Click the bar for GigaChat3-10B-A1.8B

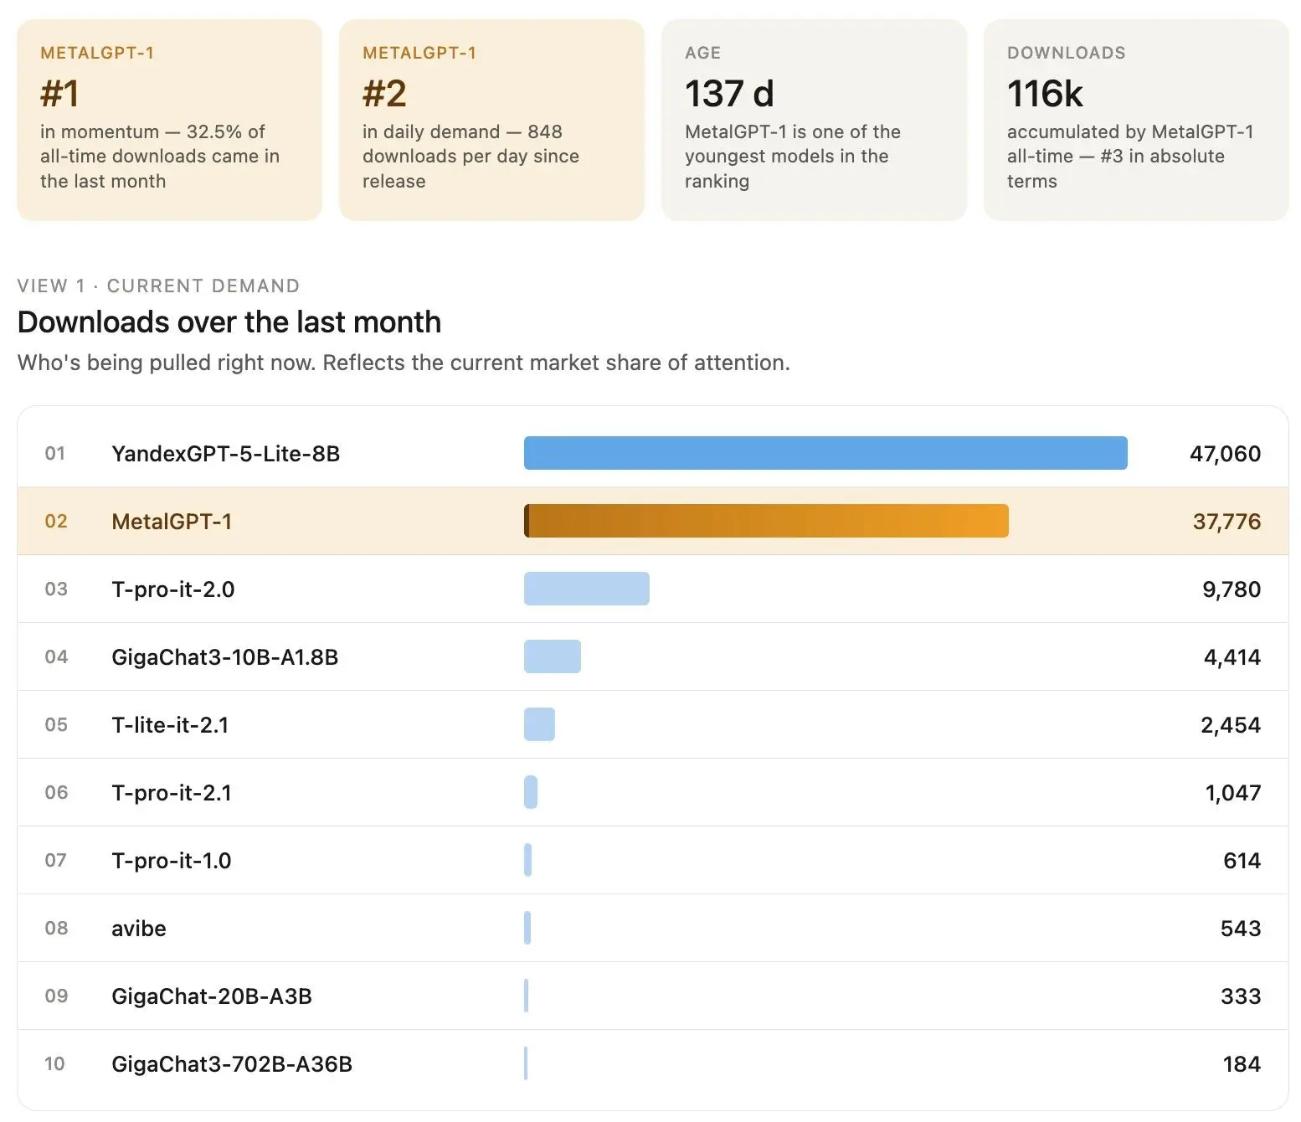[553, 656]
